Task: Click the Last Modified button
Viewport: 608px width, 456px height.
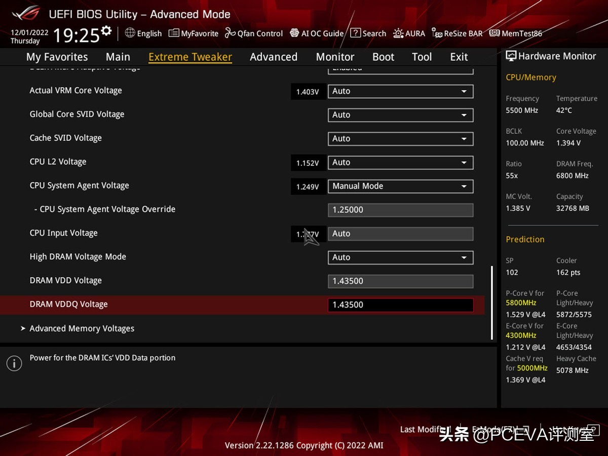Action: coord(424,429)
